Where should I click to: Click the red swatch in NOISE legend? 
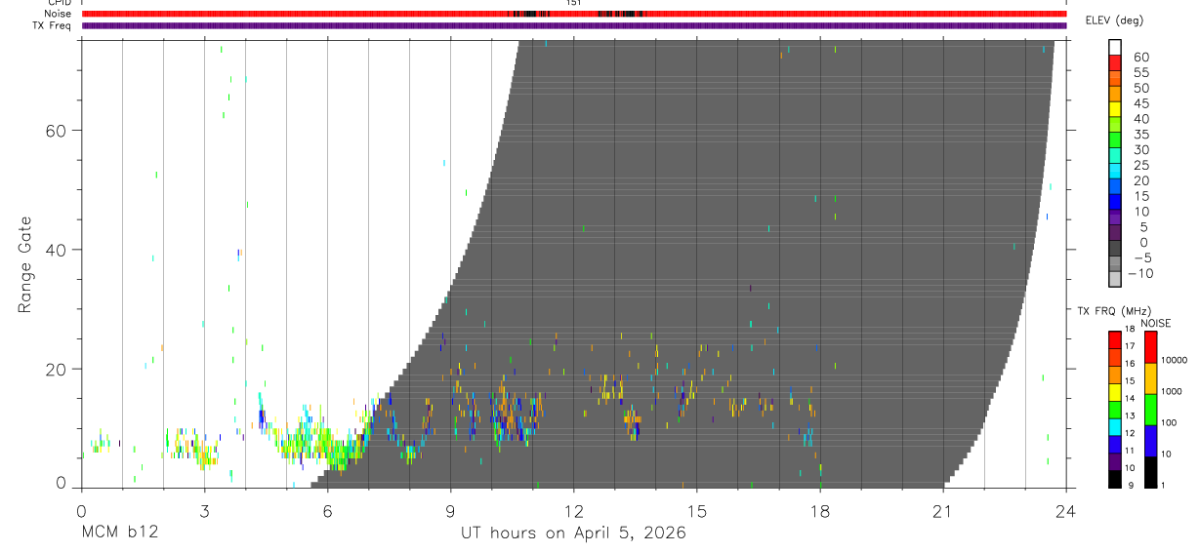pos(1150,347)
